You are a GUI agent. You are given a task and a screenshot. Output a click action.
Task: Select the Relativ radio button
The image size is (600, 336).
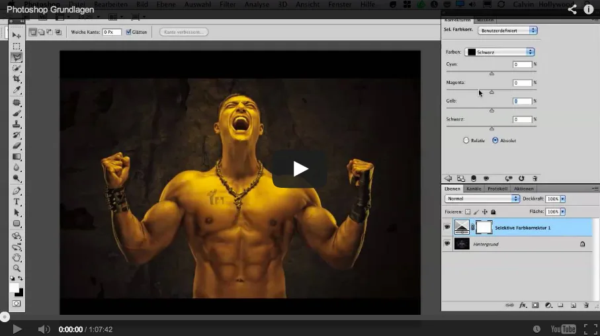[466, 140]
